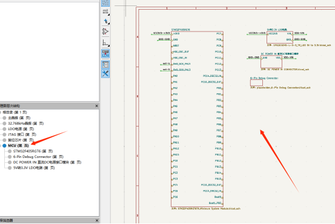Toggle the properties manager wrench icon
This screenshot has width=335, height=224.
(x=105, y=73)
